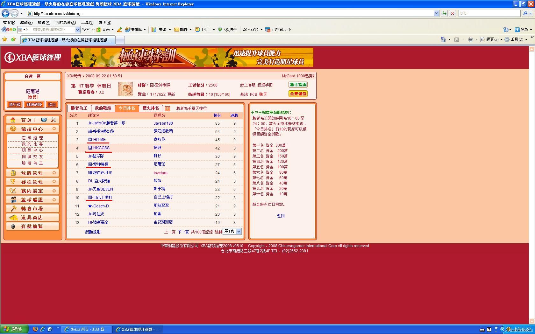The height and width of the screenshot is (334, 535).
Task: Open the 說明 menu
Action: (x=105, y=23)
